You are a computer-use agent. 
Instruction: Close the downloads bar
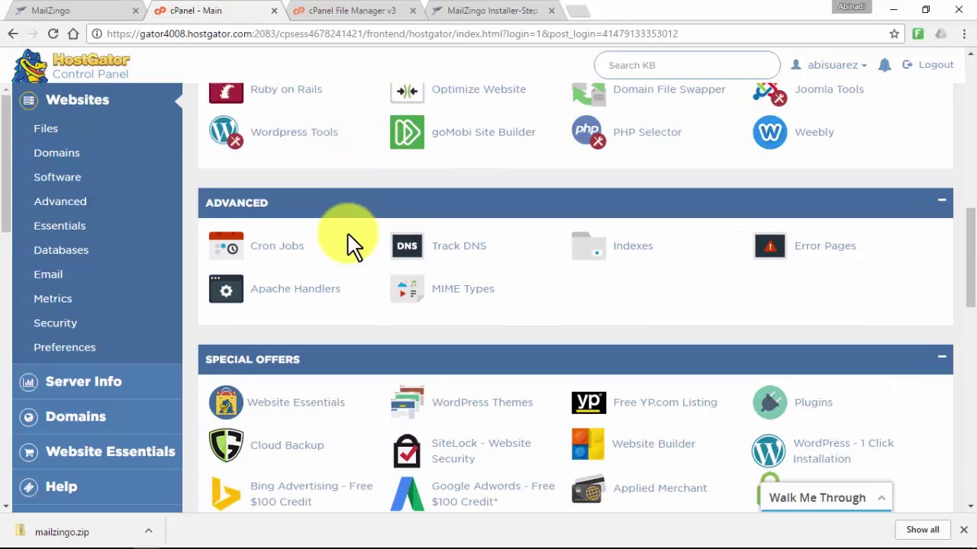pyautogui.click(x=963, y=529)
